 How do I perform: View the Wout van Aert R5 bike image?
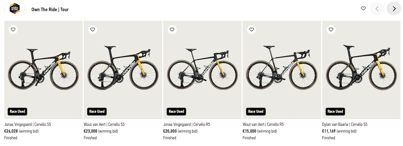point(281,70)
